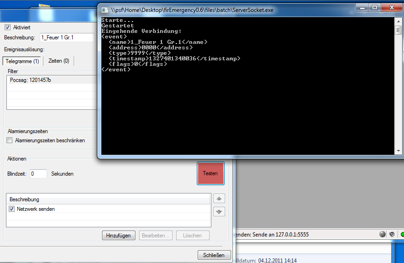Open the ServerSocket.exe console system menu icon

click(104, 9)
